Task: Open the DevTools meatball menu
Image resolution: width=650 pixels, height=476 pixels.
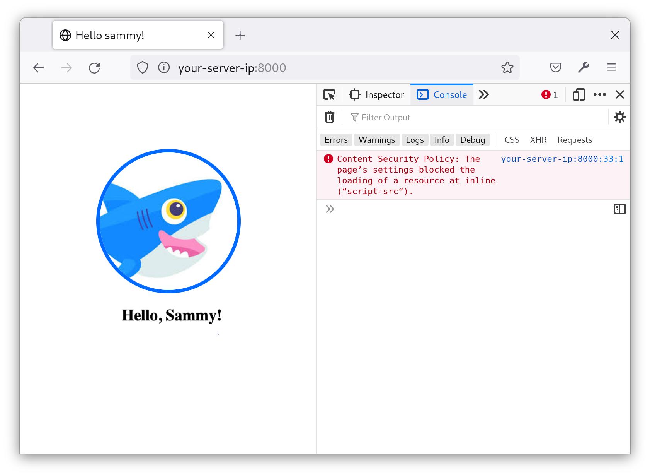Action: point(600,94)
